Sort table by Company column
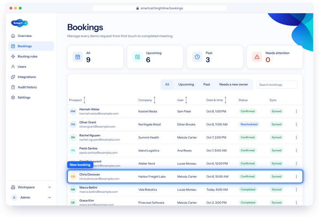Viewport: 319px width, 217px height. 154,100
